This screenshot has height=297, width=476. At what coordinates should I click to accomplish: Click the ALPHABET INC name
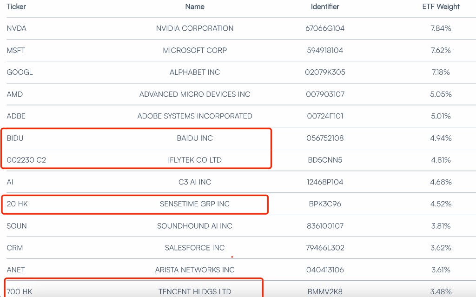195,72
